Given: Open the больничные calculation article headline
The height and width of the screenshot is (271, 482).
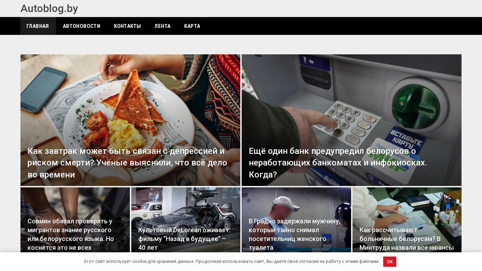Looking at the screenshot, I should coord(406,239).
